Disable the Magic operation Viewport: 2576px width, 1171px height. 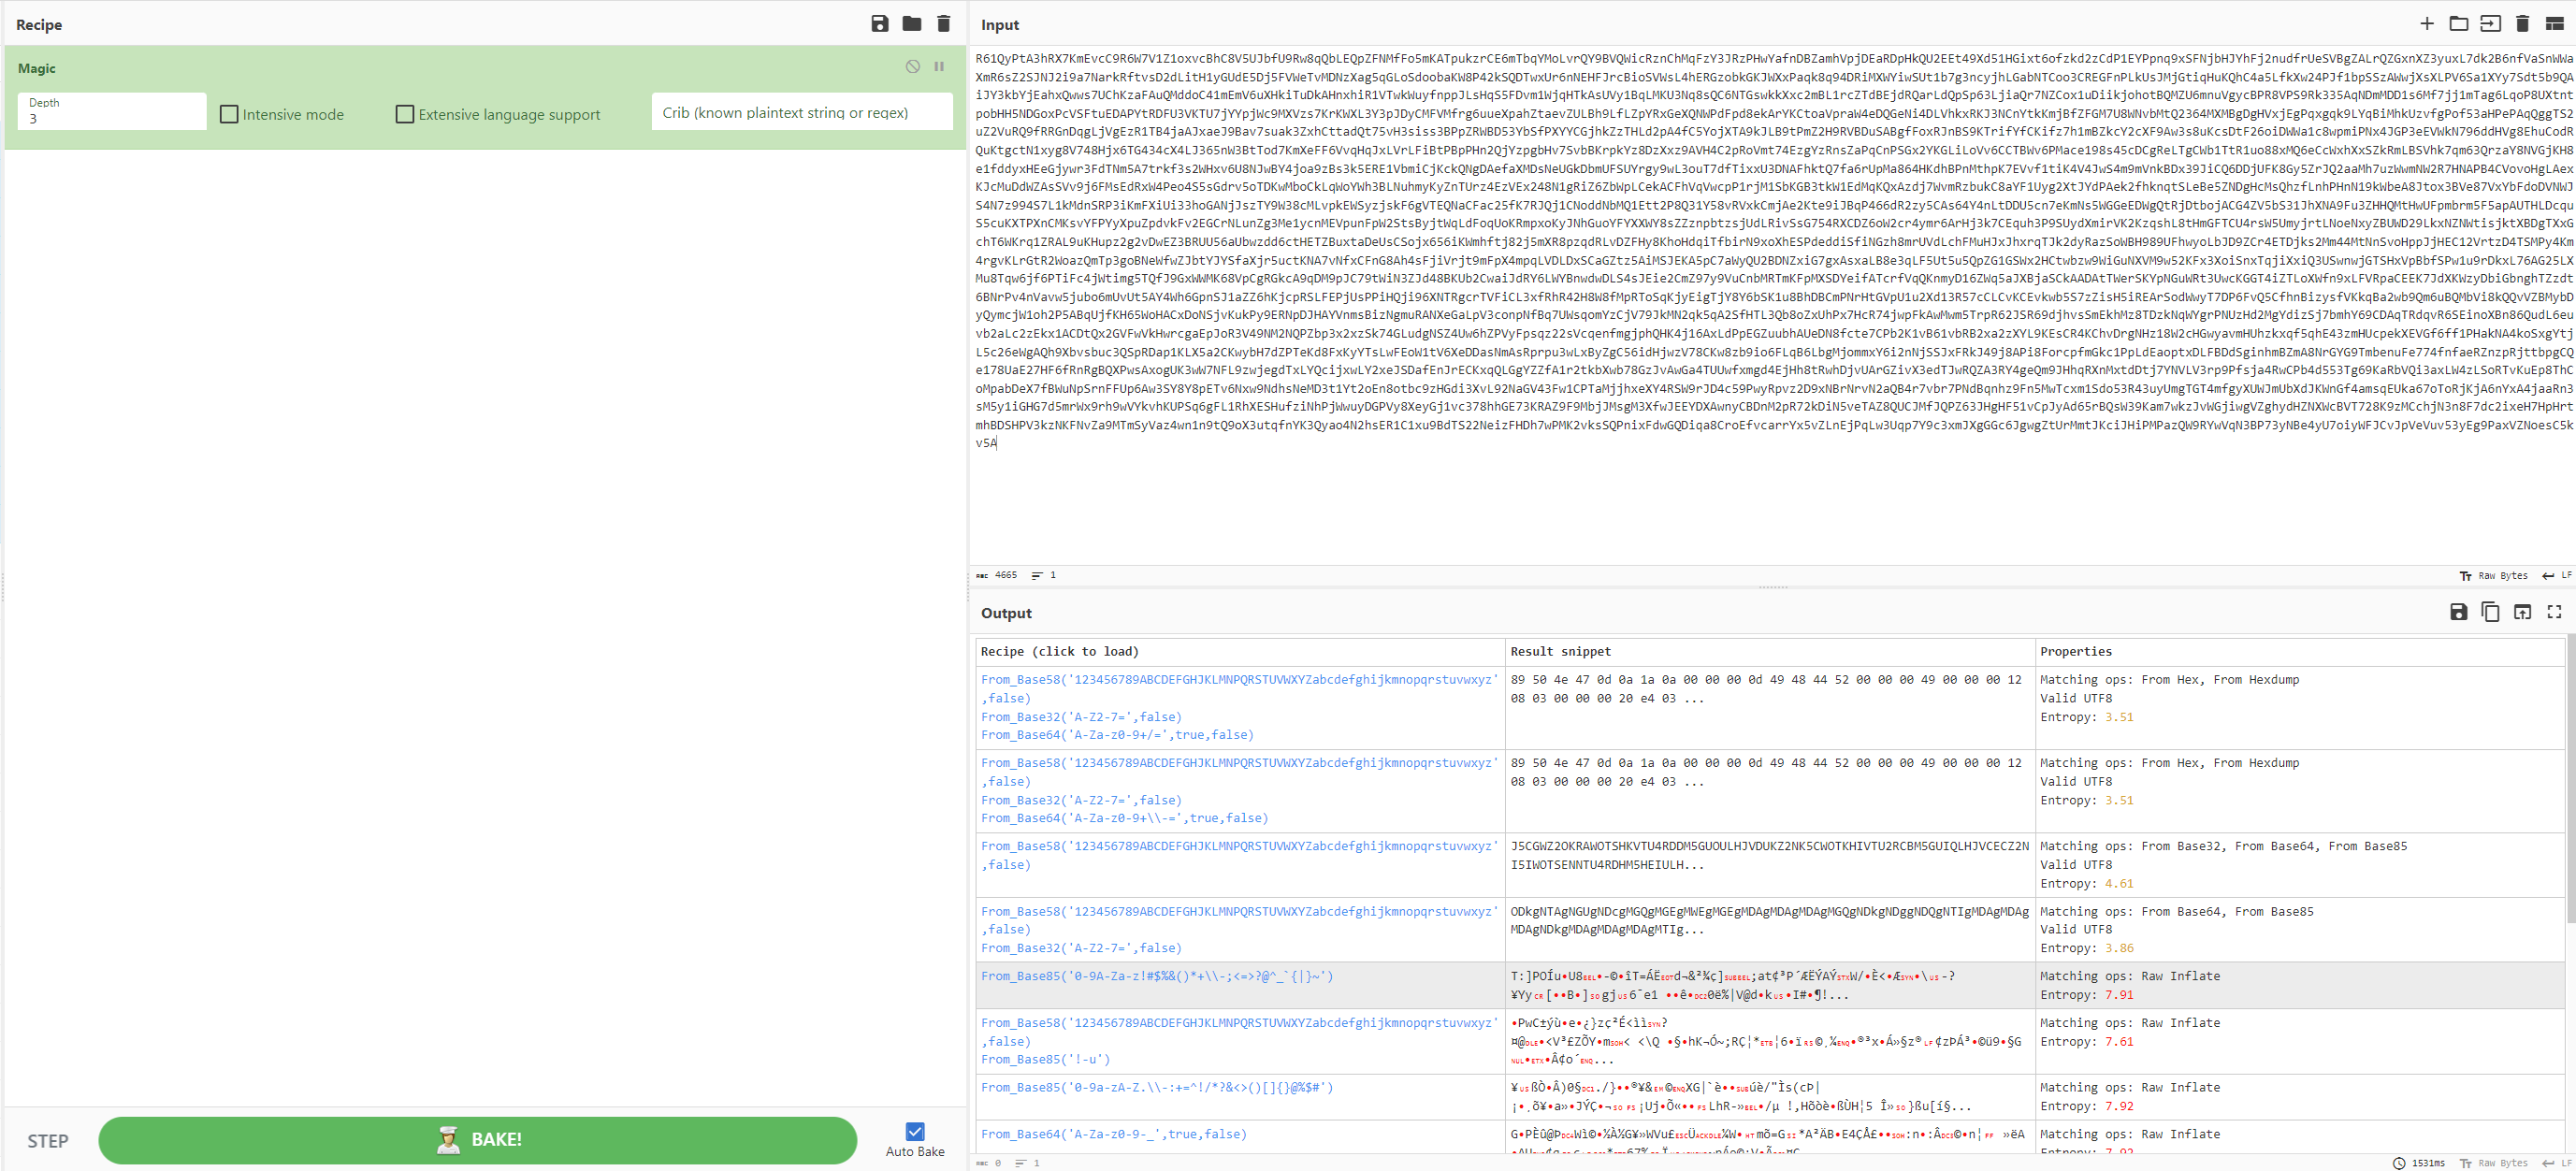click(x=912, y=67)
